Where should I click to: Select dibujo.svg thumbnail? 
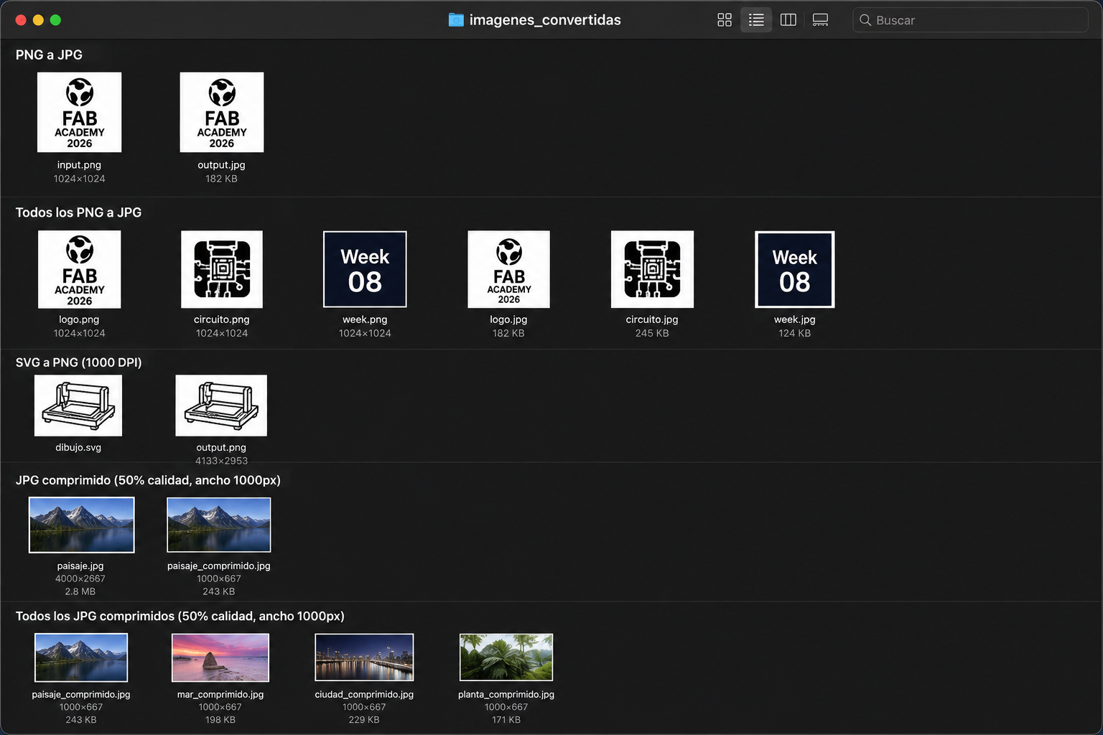[x=78, y=406]
